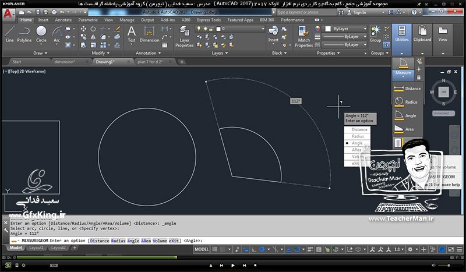Pick the Erase tool in Modify panel

click(118, 29)
